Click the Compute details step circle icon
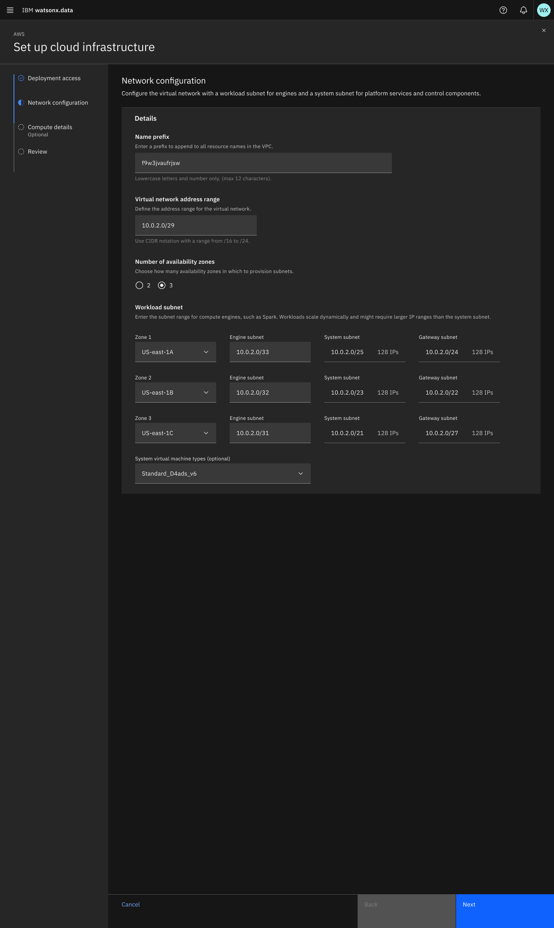 (21, 127)
